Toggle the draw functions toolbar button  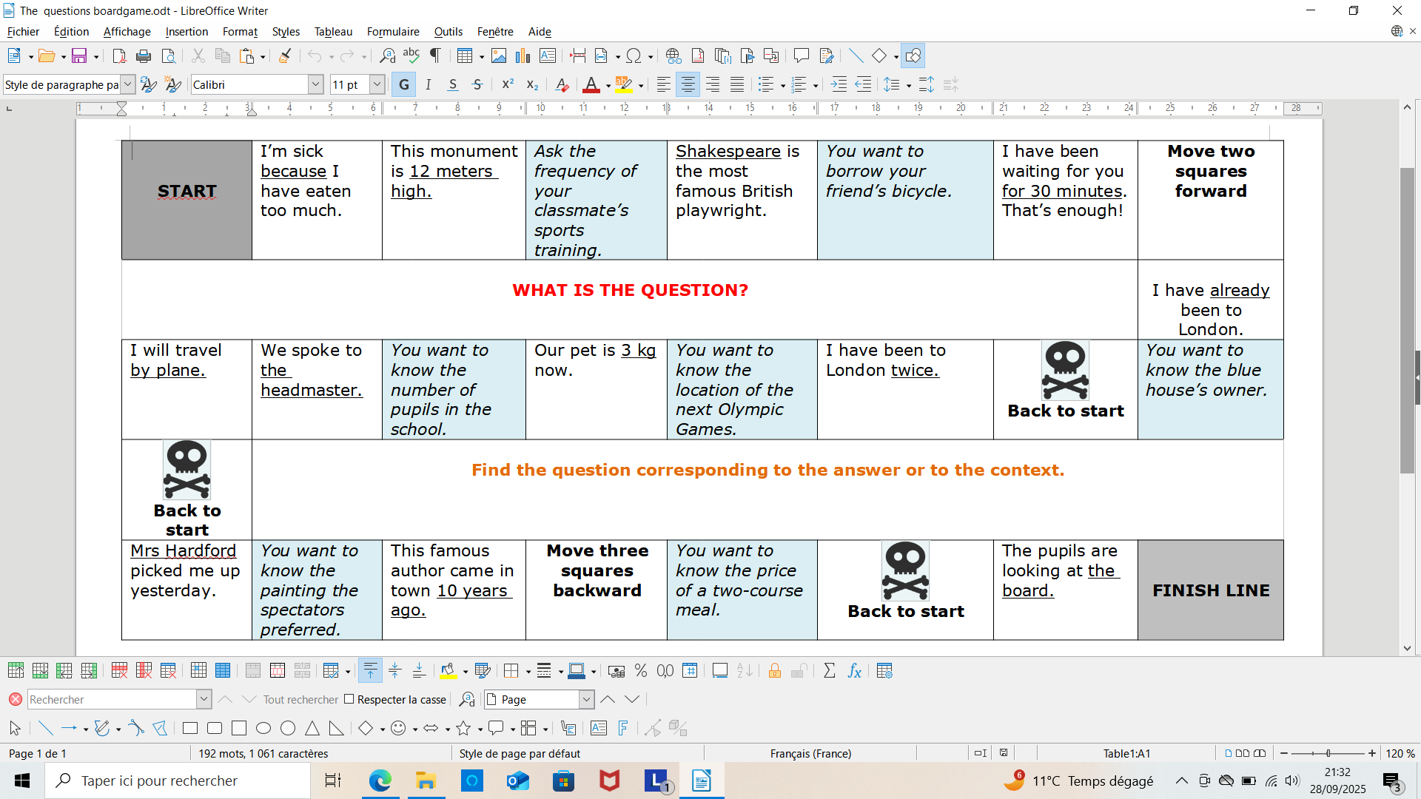point(913,55)
